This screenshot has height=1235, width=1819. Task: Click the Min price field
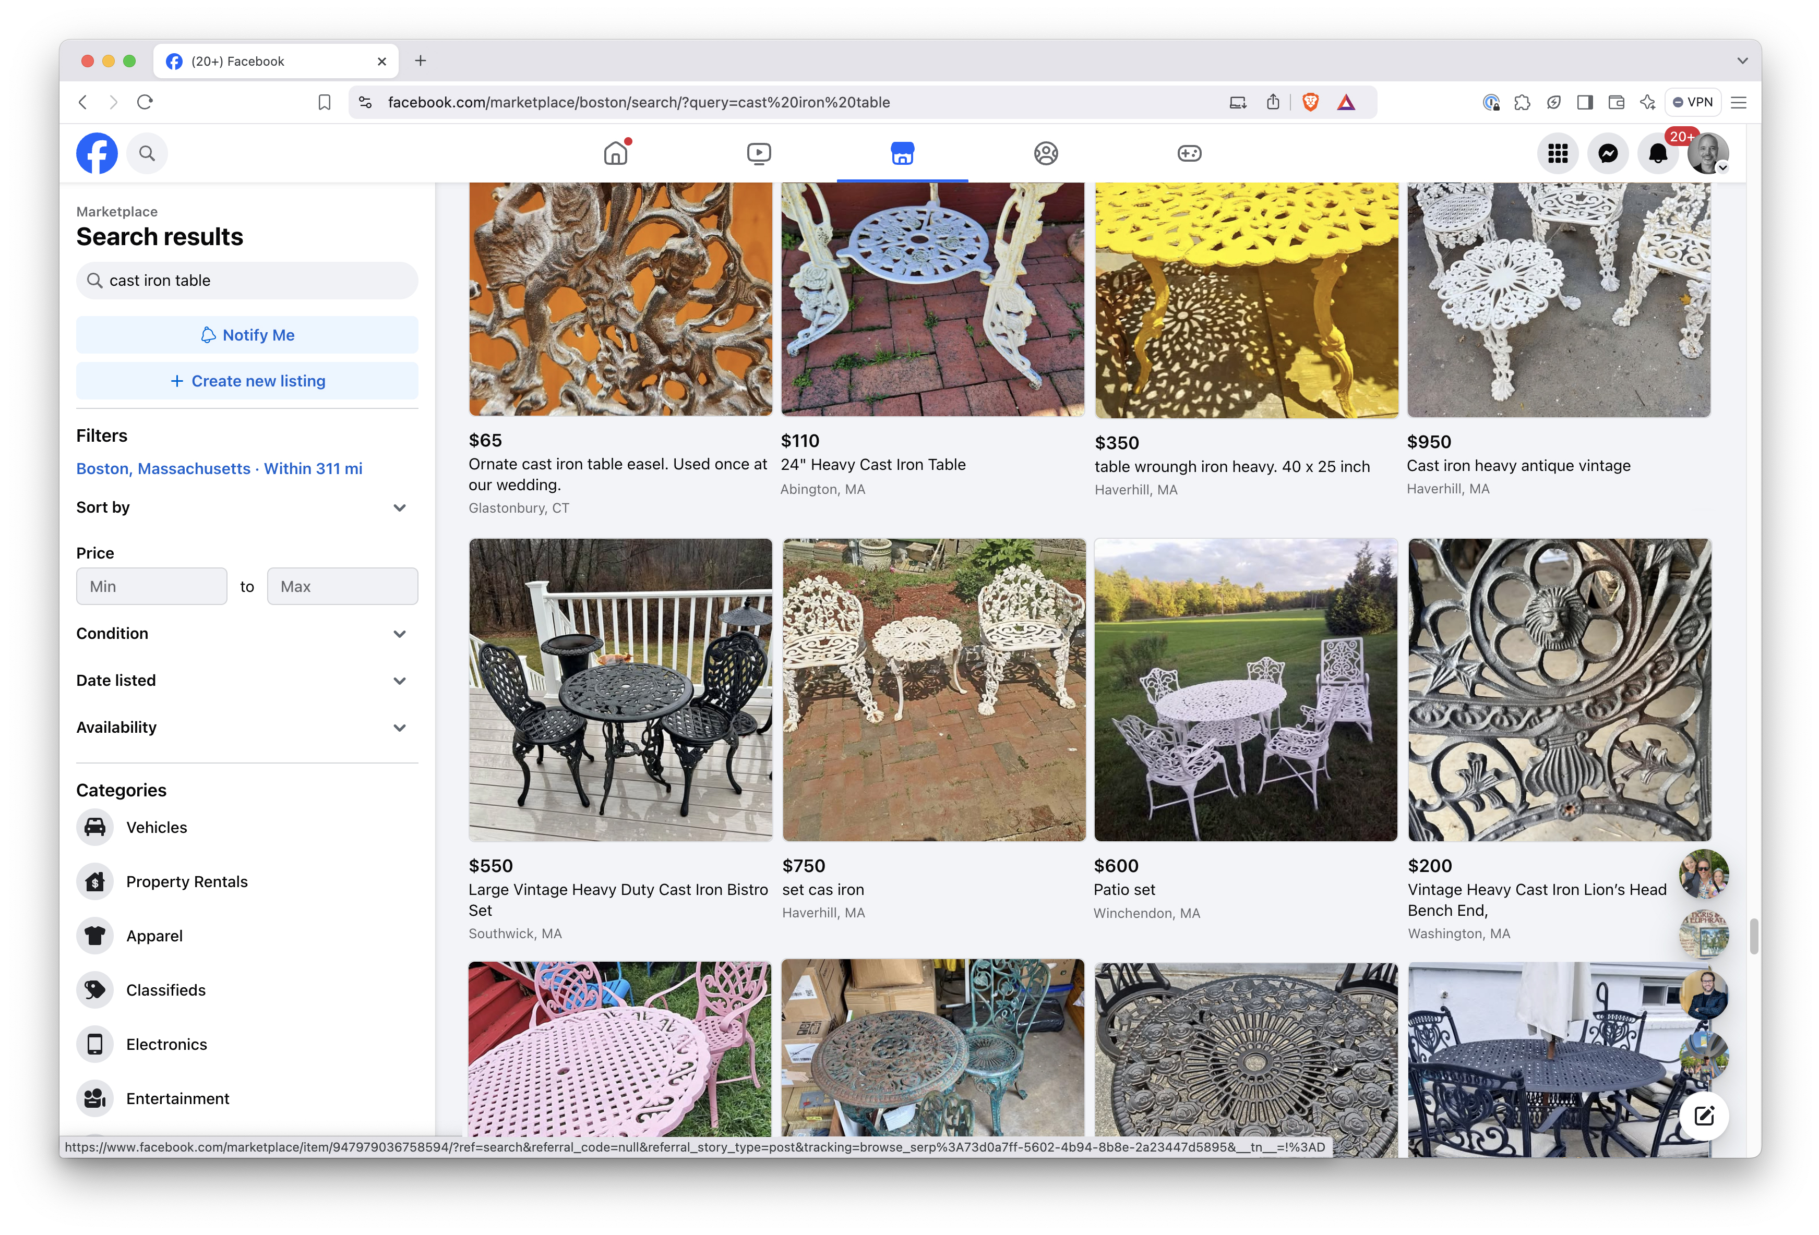click(152, 587)
